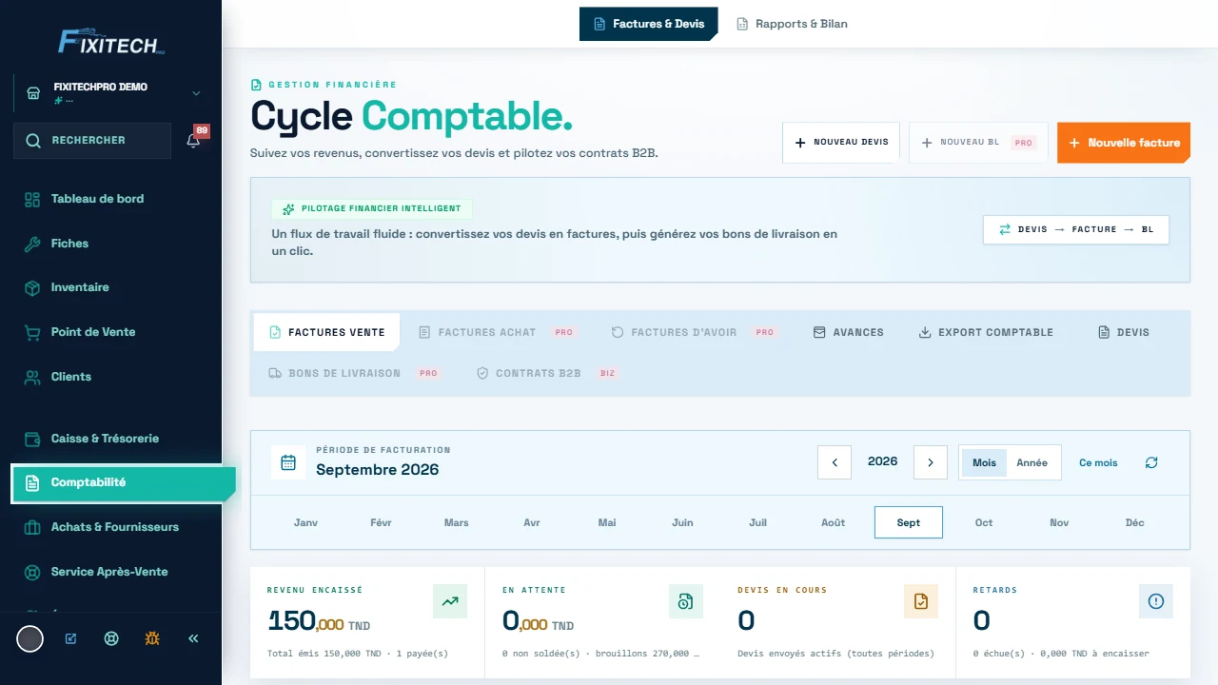
Task: Click the Revenu encaissé trend icon
Action: click(450, 601)
